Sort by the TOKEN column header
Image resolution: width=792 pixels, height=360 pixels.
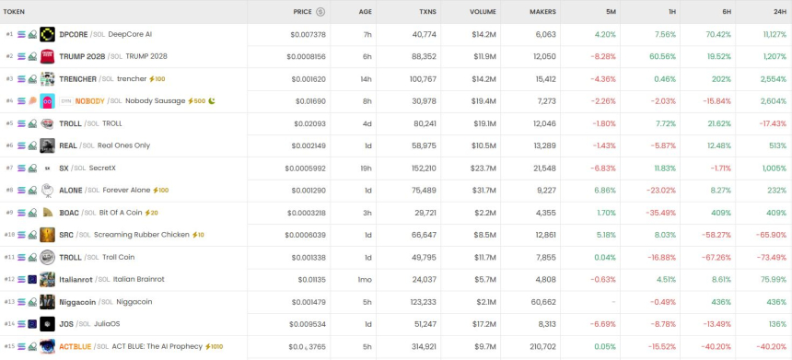pos(14,12)
